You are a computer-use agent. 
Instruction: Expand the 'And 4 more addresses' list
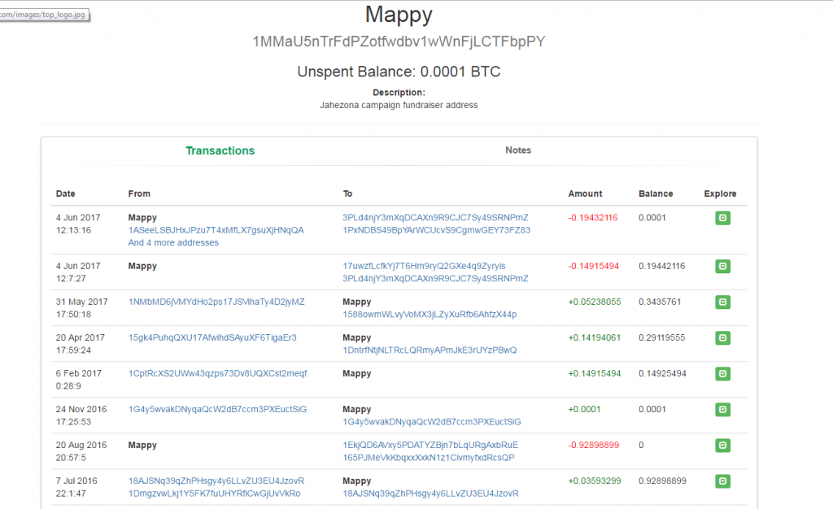172,242
